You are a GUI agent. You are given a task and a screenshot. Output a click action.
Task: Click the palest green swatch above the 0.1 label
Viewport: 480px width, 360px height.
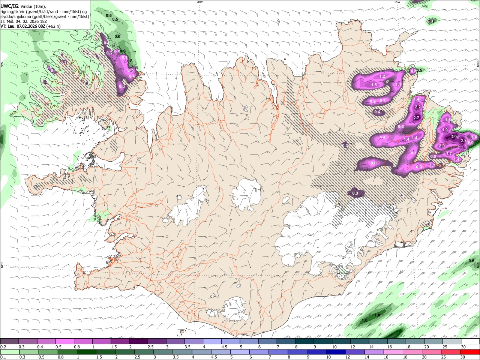point(9,352)
